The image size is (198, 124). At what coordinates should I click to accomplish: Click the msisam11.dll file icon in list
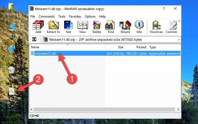(x=32, y=53)
